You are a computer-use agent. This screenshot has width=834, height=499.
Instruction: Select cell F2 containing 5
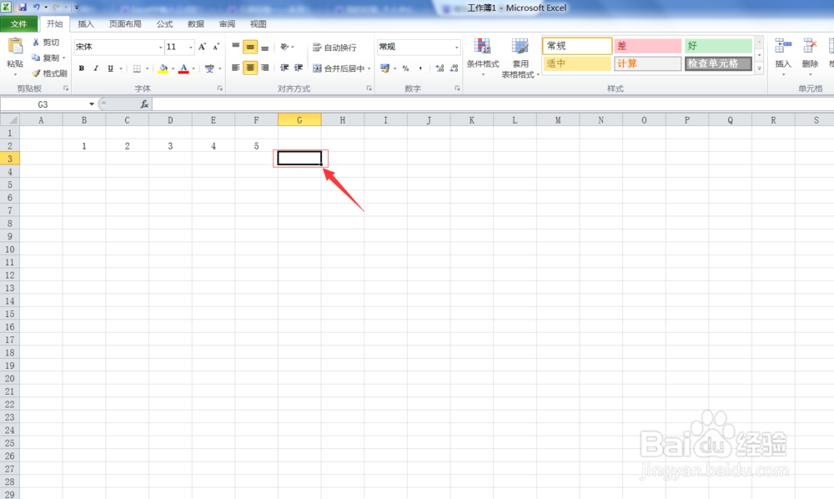tap(256, 146)
